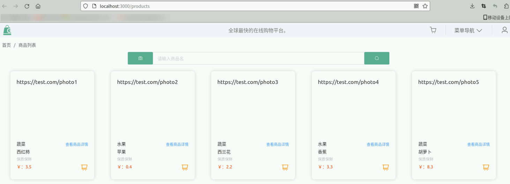Click 首页 breadcrumb link
Image resolution: width=510 pixels, height=184 pixels.
(x=6, y=45)
